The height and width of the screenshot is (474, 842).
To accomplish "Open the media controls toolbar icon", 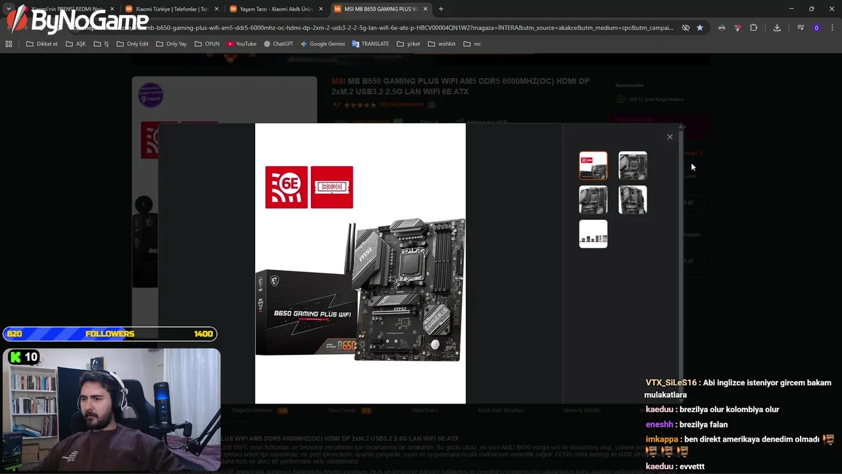I will pos(801,28).
